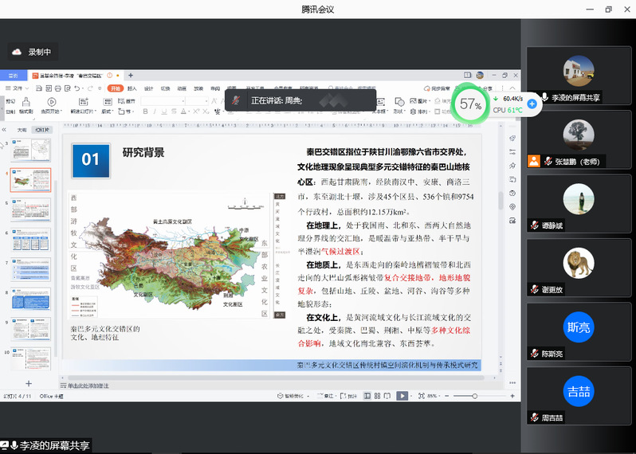
Task: Click the 智能美化 dropdown in status bar
Action: coord(293,396)
